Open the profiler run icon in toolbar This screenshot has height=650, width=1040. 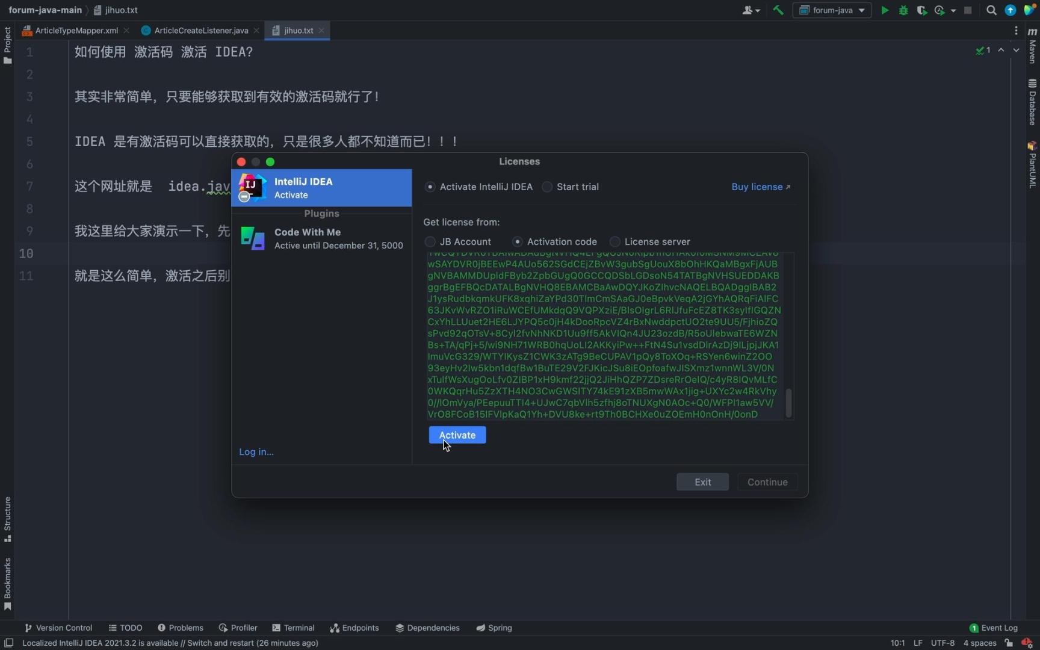click(939, 10)
